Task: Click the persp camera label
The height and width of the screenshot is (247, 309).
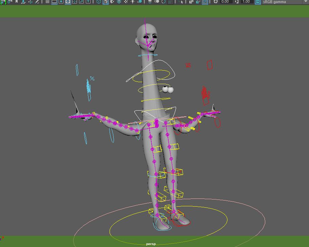Action: (x=151, y=244)
